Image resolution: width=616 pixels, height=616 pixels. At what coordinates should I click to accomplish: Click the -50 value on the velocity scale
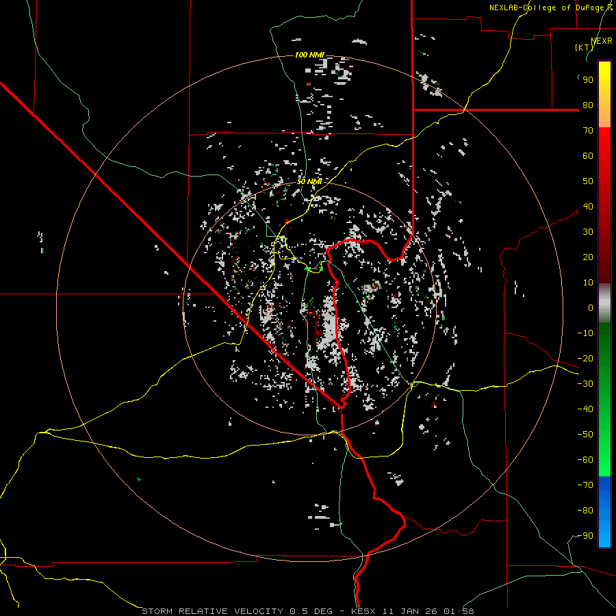[585, 435]
